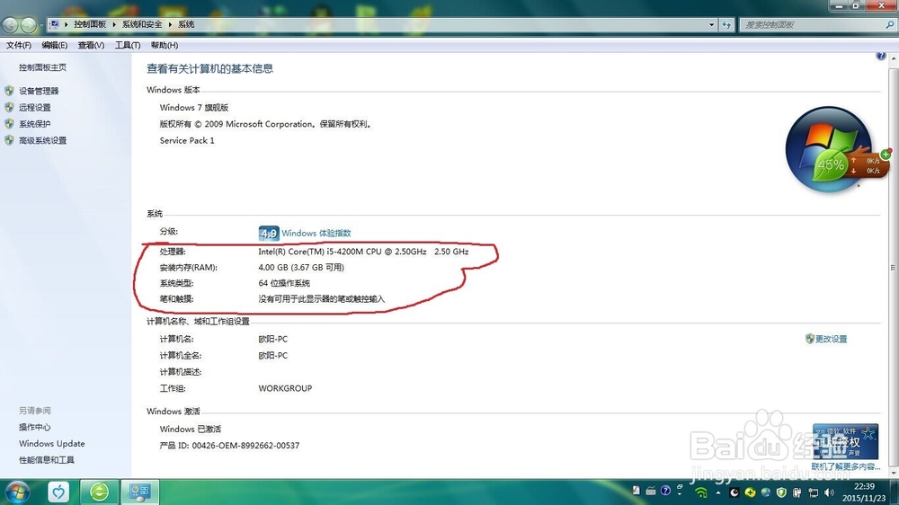Open Windows Update link
The width and height of the screenshot is (899, 505).
(x=51, y=444)
